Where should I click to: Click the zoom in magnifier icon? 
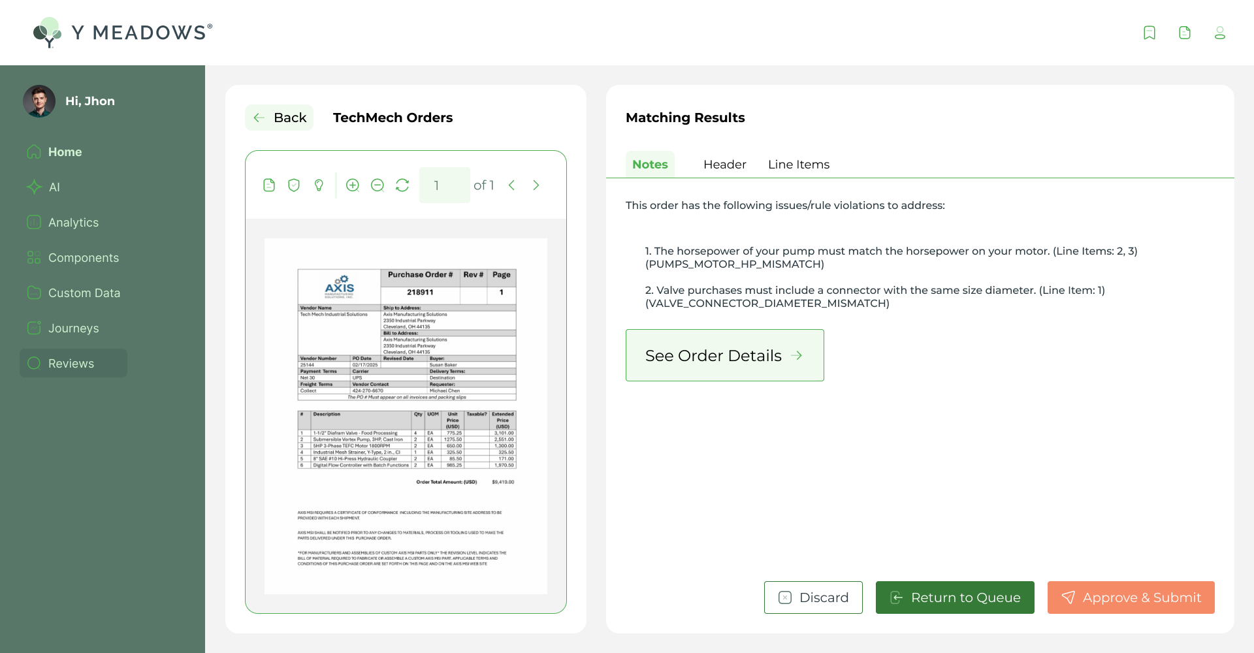point(353,185)
